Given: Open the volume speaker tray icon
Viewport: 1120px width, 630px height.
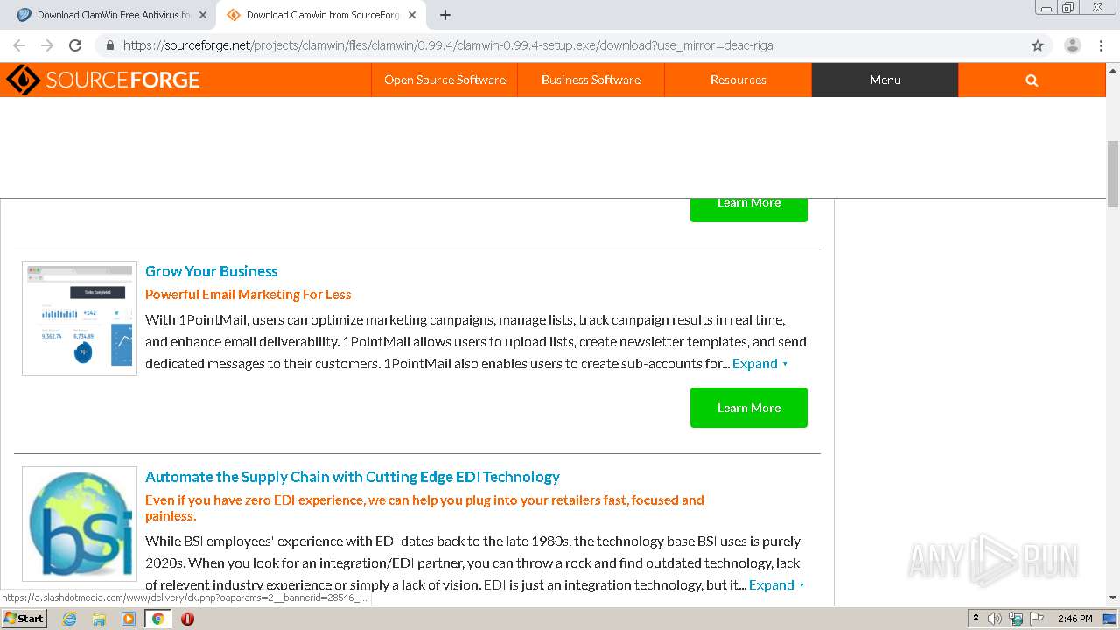Looking at the screenshot, I should (x=995, y=619).
